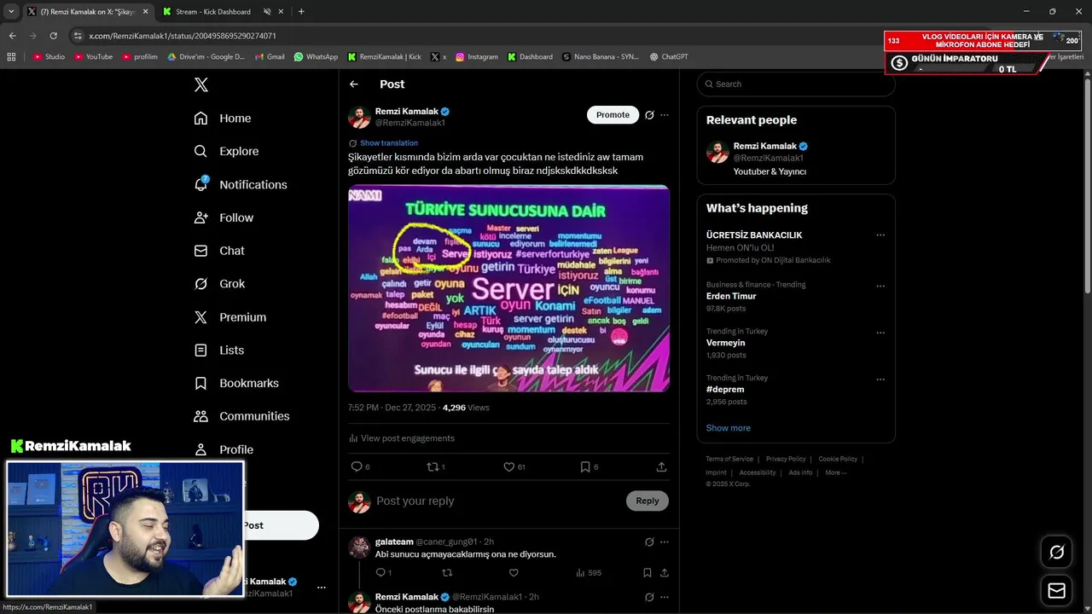Click Show more under What's happening
Image resolution: width=1092 pixels, height=614 pixels.
tap(729, 428)
